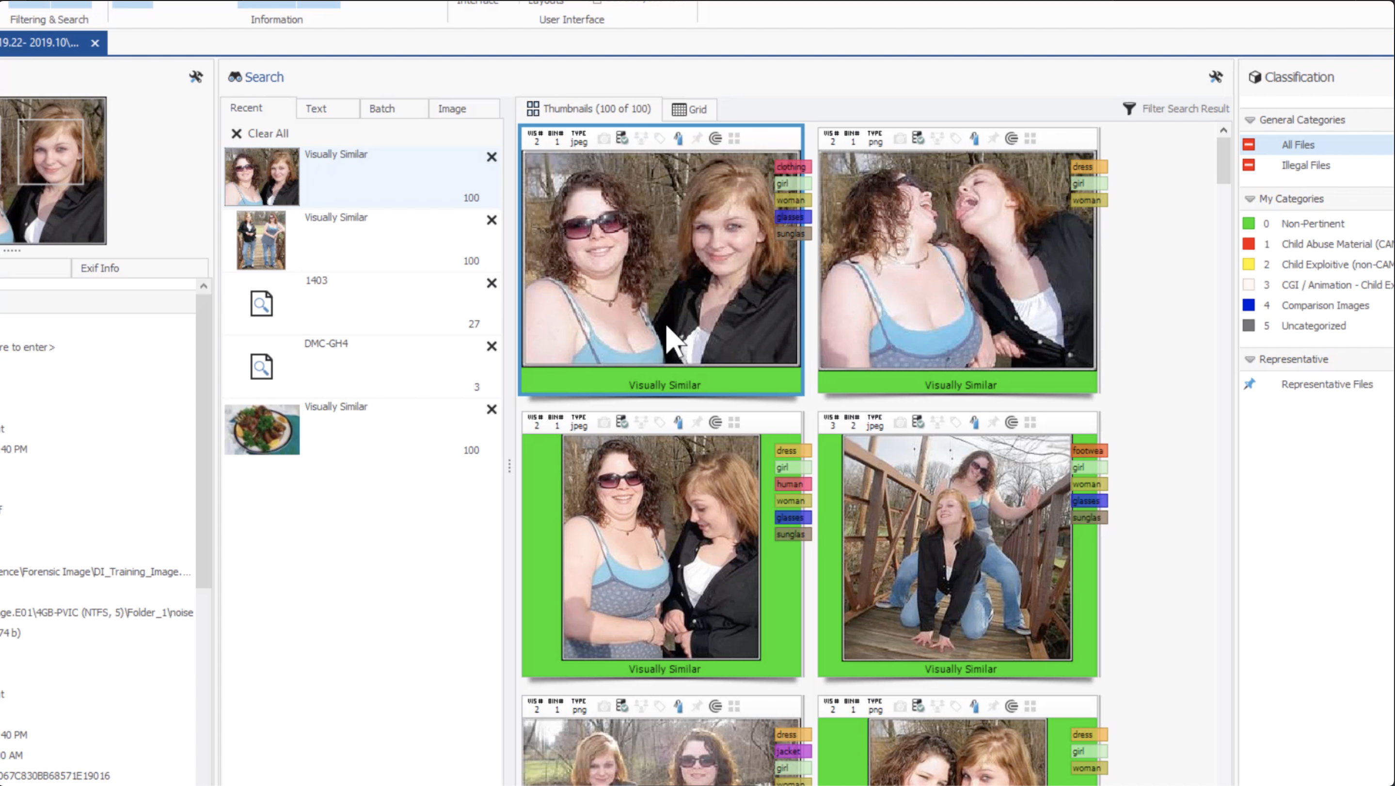Remove the DMC-GH4 recent search

tap(491, 346)
